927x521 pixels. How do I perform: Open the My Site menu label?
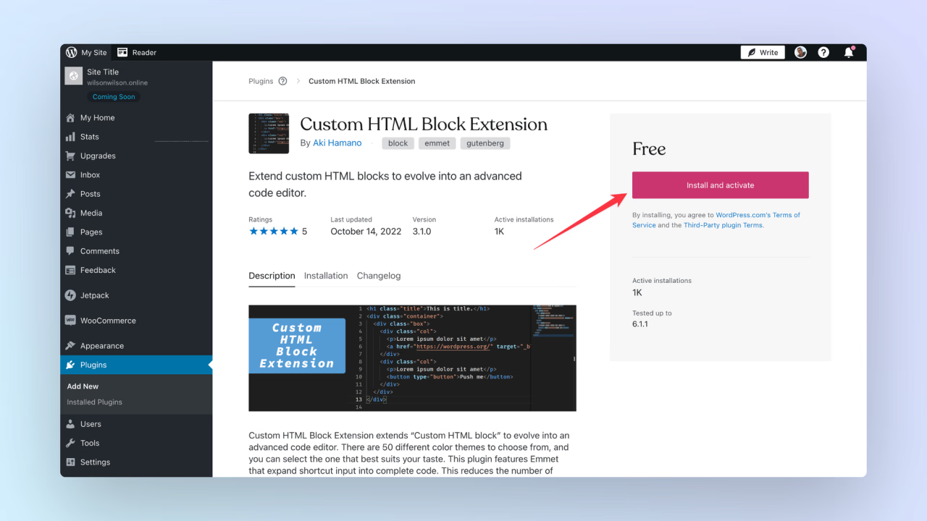pyautogui.click(x=94, y=52)
